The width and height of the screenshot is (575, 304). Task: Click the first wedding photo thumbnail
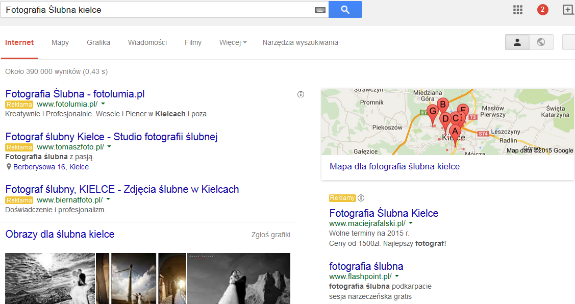pyautogui.click(x=49, y=278)
